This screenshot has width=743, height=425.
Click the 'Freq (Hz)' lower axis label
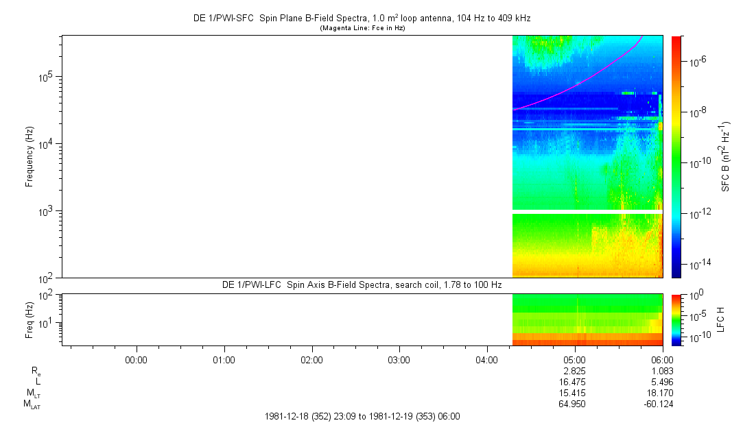pos(30,319)
